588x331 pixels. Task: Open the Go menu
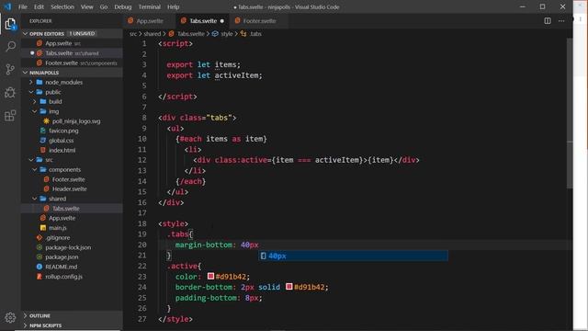point(104,6)
